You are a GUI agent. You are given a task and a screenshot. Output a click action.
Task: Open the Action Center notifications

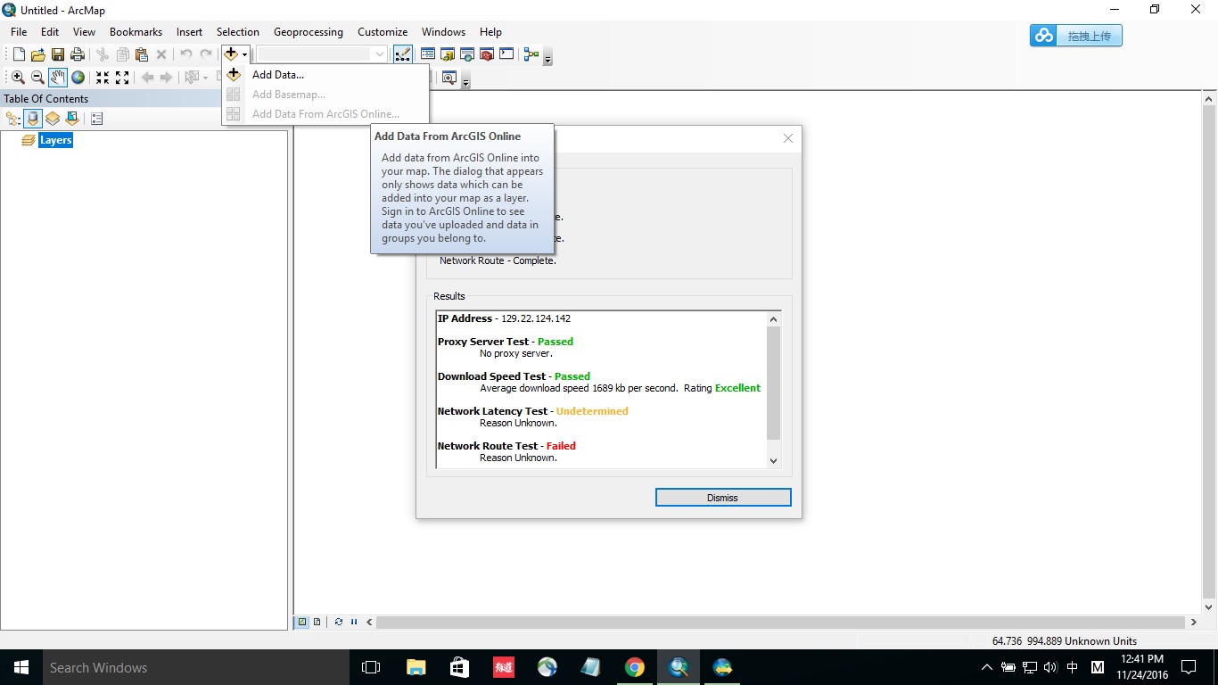click(1189, 667)
